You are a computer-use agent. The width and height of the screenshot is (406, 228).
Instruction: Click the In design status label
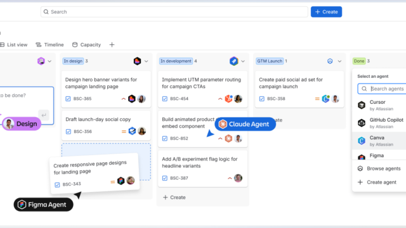[x=73, y=61]
